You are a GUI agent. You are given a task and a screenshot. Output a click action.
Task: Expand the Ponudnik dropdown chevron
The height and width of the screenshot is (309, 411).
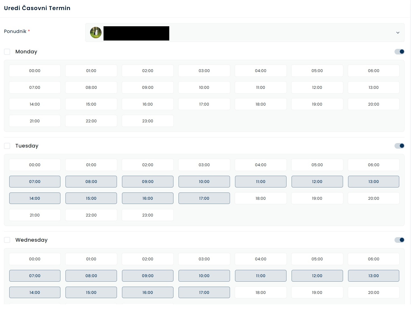[398, 33]
